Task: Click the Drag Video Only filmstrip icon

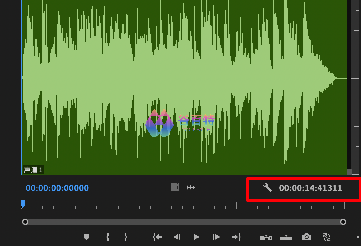Action: tap(175, 187)
